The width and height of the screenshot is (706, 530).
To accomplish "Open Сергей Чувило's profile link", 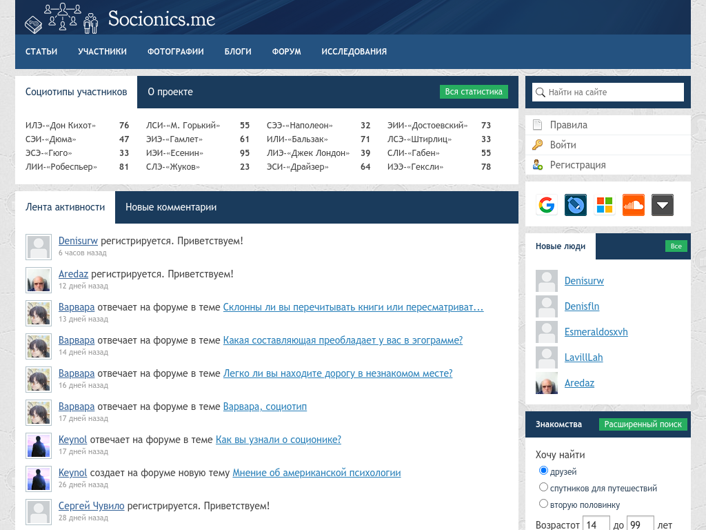I will [x=92, y=506].
